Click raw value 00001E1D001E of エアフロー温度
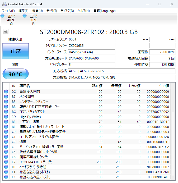Viewport: 178px width, 183px height. [158, 122]
